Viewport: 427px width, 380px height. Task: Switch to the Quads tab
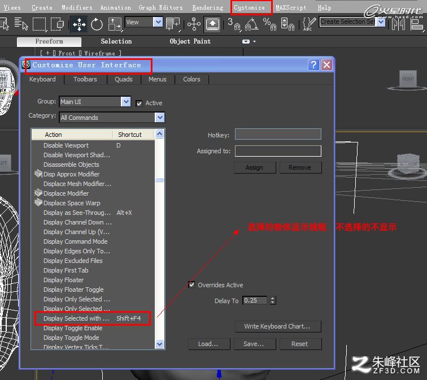(123, 79)
